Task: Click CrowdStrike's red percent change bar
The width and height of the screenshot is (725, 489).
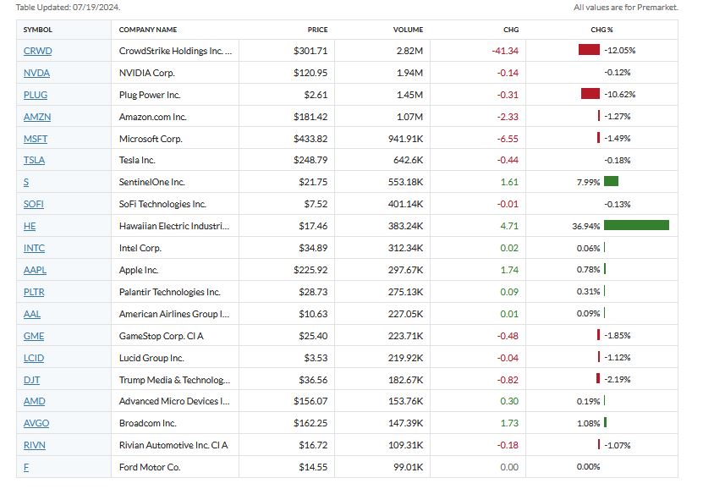Action: [589, 51]
